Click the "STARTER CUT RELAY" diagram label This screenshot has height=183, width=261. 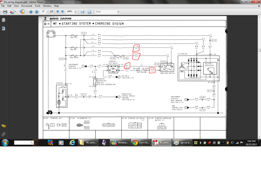click(113, 62)
